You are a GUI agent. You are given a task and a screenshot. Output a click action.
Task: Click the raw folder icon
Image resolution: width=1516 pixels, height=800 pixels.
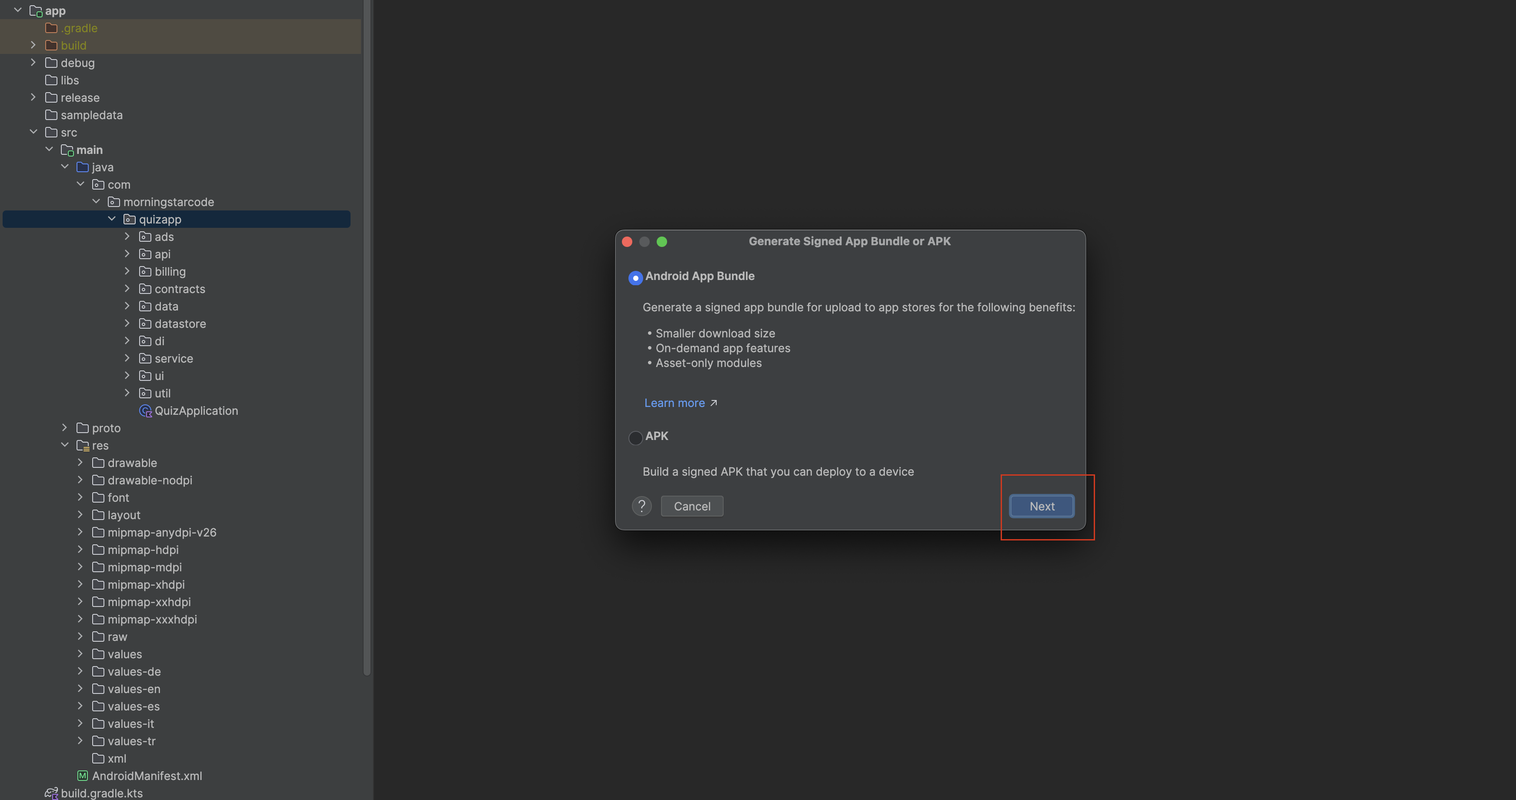tap(98, 637)
